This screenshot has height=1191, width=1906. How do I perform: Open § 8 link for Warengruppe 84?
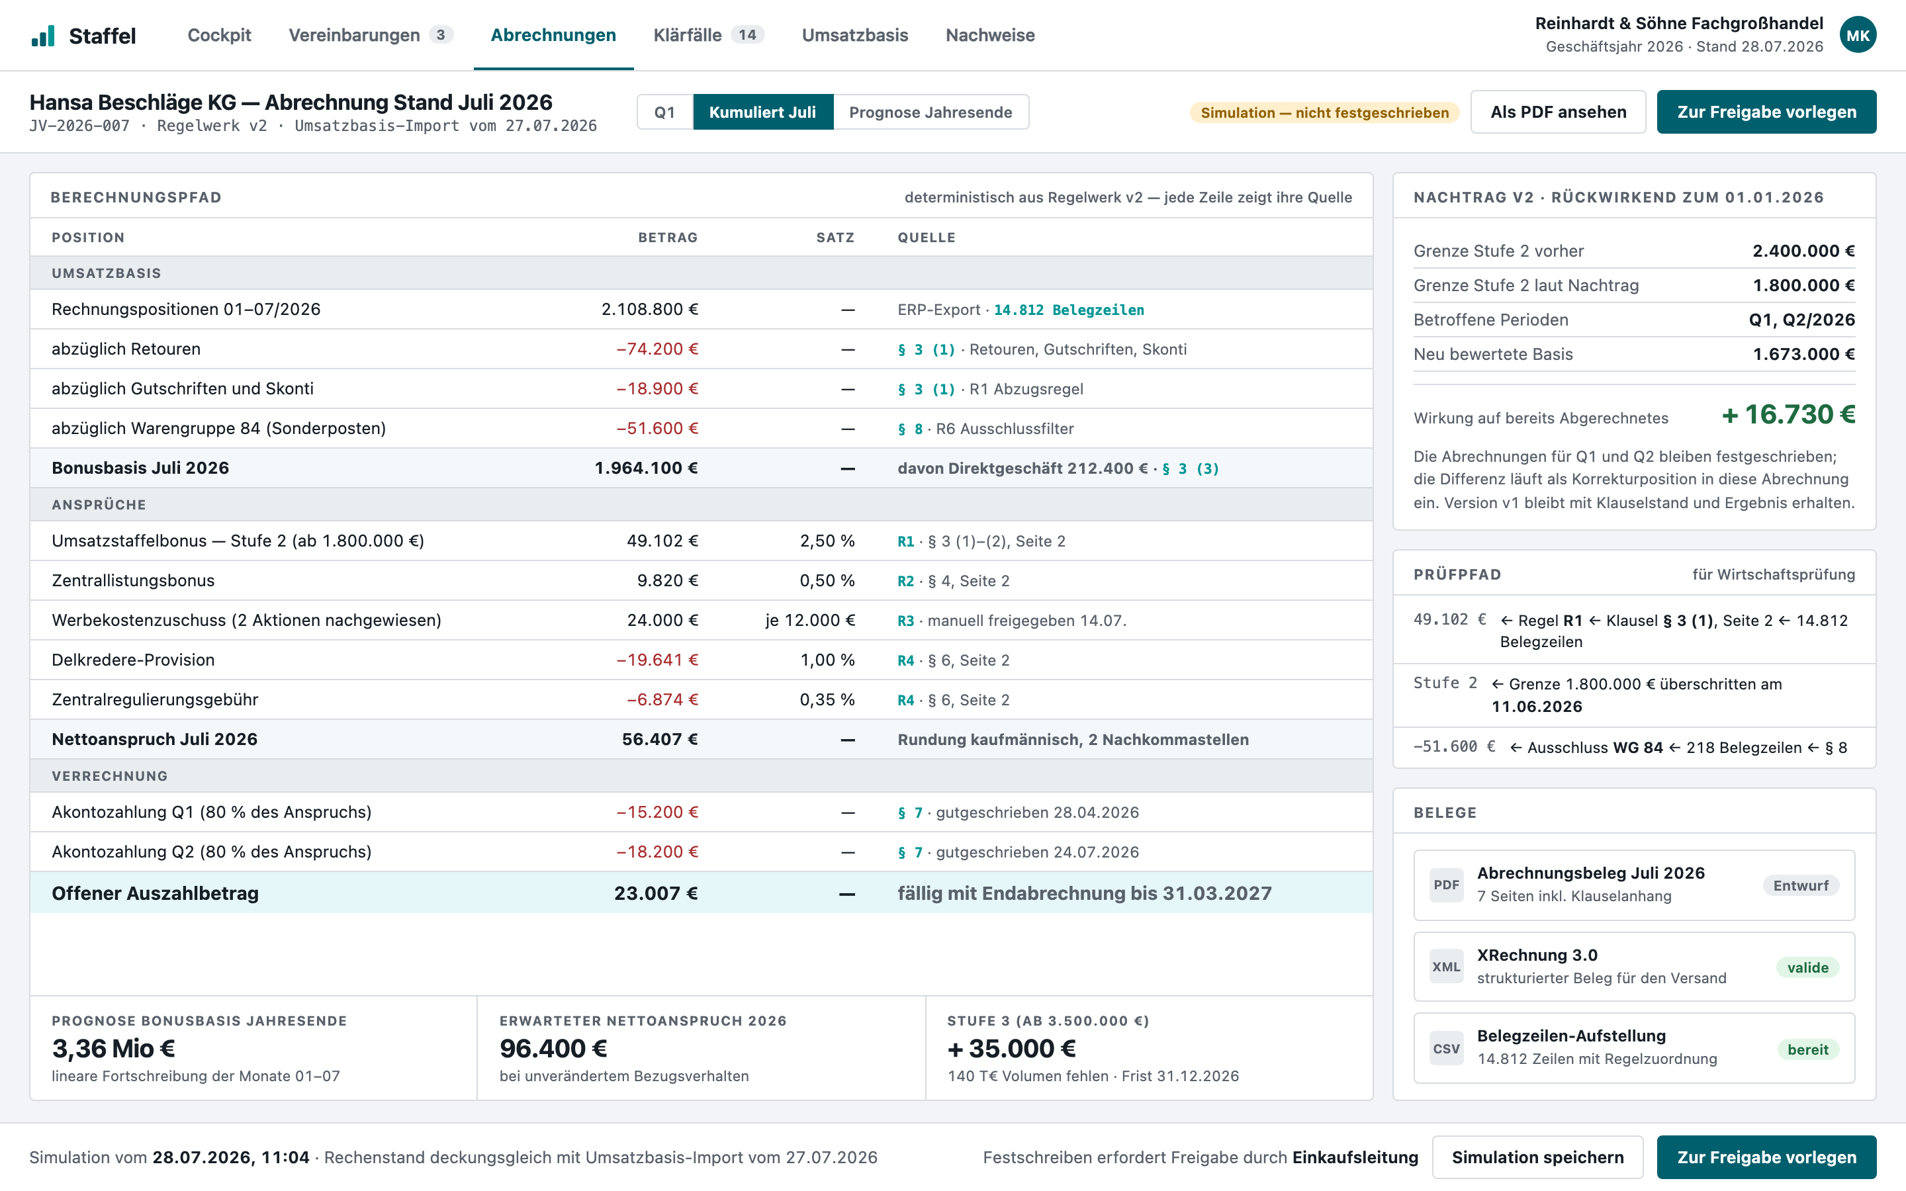tap(910, 429)
